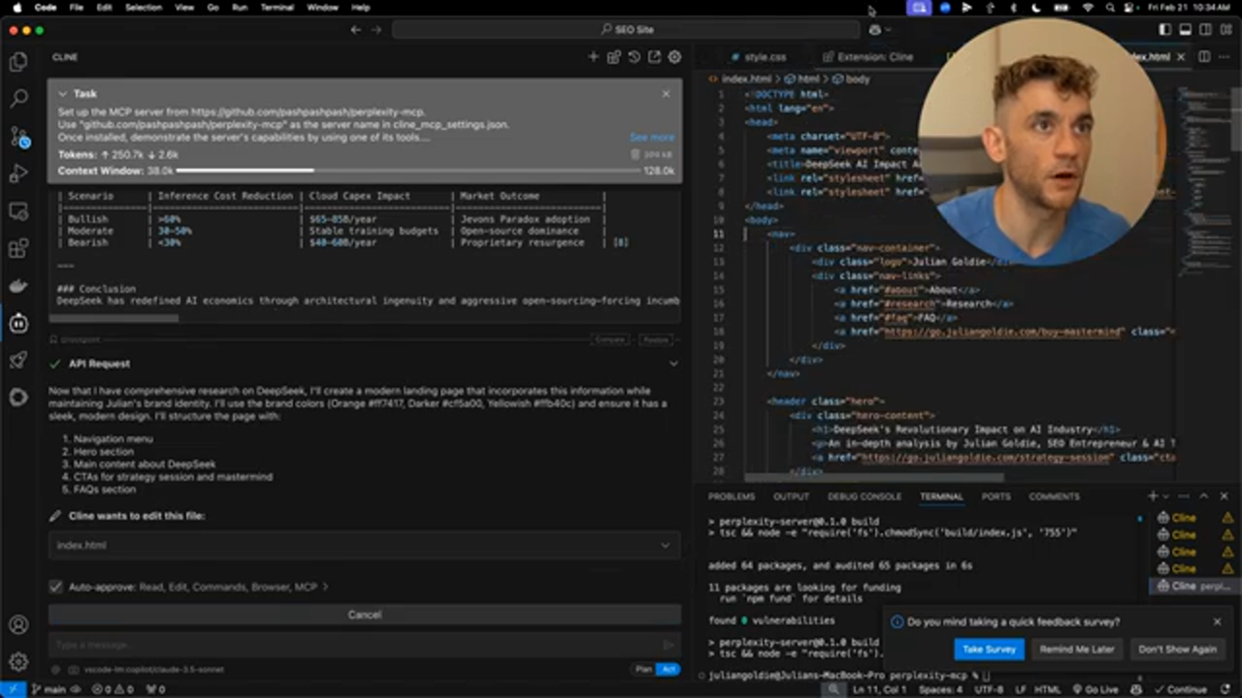Collapse the Task header chevron

pos(62,94)
